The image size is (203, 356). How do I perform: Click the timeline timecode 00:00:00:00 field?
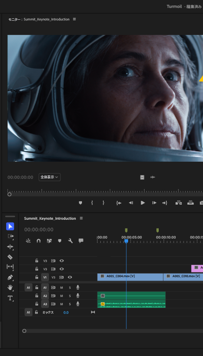point(39,230)
